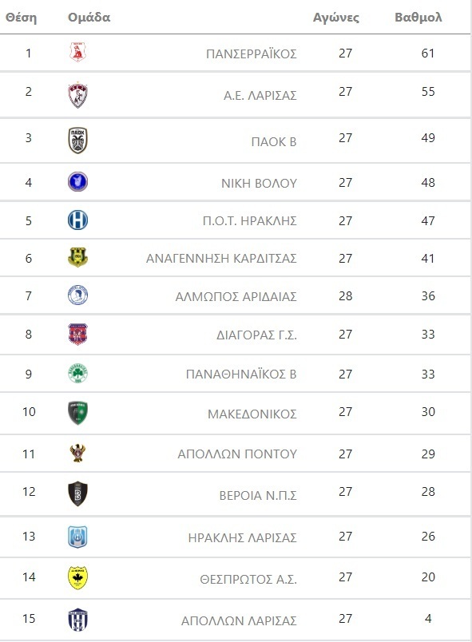Open the ΑΛΜΩΠΟΣ ΑΡΙΔΑΙΑΣ team link
Image resolution: width=472 pixels, height=642 pixels.
click(236, 296)
